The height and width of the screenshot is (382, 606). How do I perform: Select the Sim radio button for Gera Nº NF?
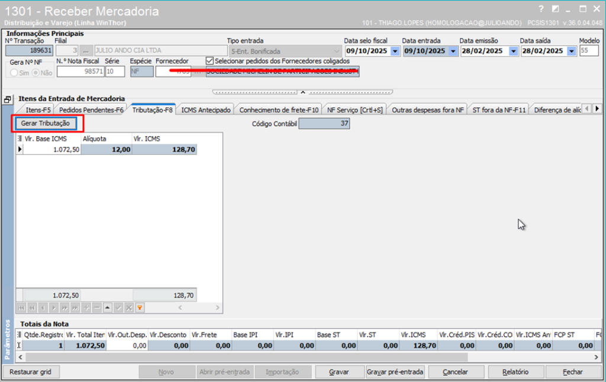click(x=15, y=72)
